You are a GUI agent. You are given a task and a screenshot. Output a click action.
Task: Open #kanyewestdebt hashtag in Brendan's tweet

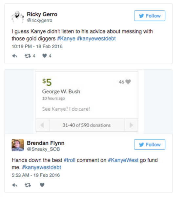pyautogui.click(x=42, y=167)
